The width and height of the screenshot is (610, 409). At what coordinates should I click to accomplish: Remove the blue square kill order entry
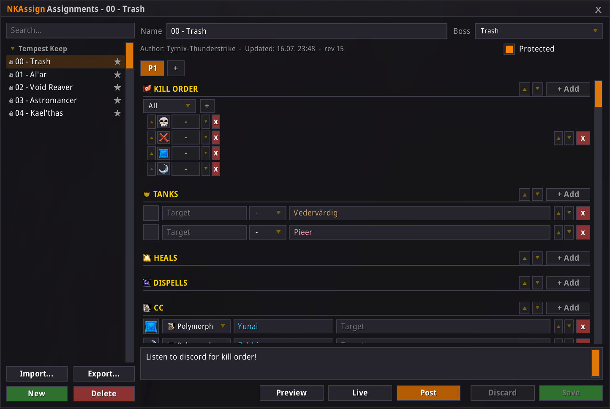pos(216,153)
